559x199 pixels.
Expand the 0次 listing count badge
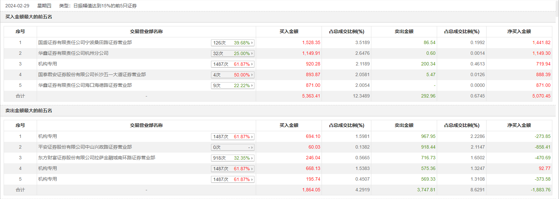click(x=233, y=147)
